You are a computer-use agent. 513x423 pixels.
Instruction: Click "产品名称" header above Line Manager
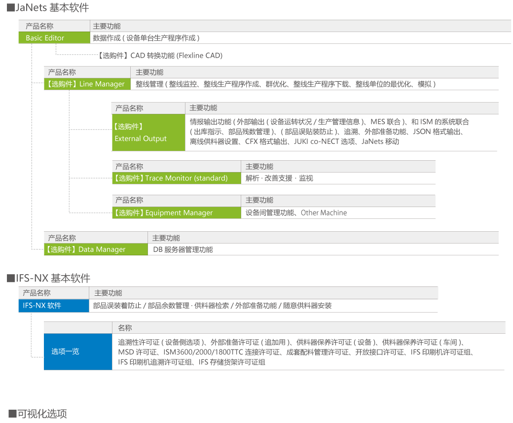click(62, 72)
